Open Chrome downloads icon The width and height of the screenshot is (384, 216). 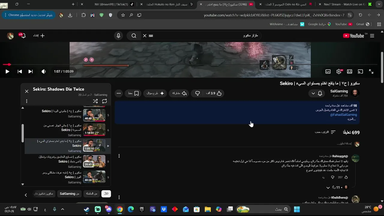click(70, 15)
